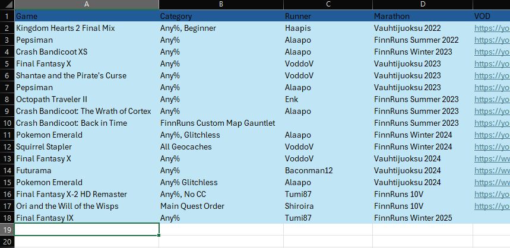Click the Category header cell

[x=221, y=16]
